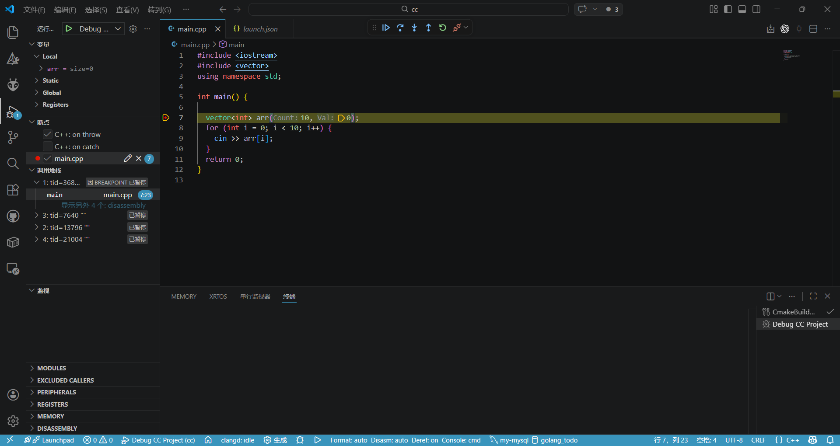Open the Explorer view in activity bar
Screen dimensions: 840x446
coord(13,32)
